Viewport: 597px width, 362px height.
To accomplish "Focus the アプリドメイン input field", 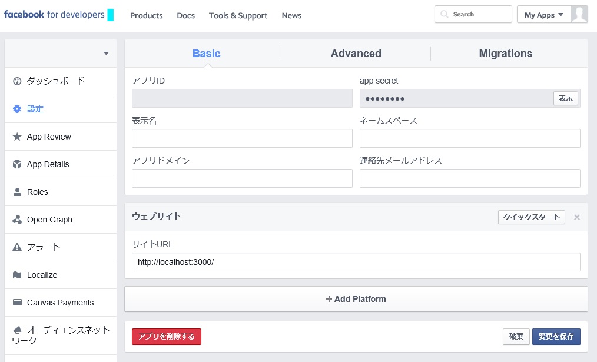I will (x=242, y=178).
